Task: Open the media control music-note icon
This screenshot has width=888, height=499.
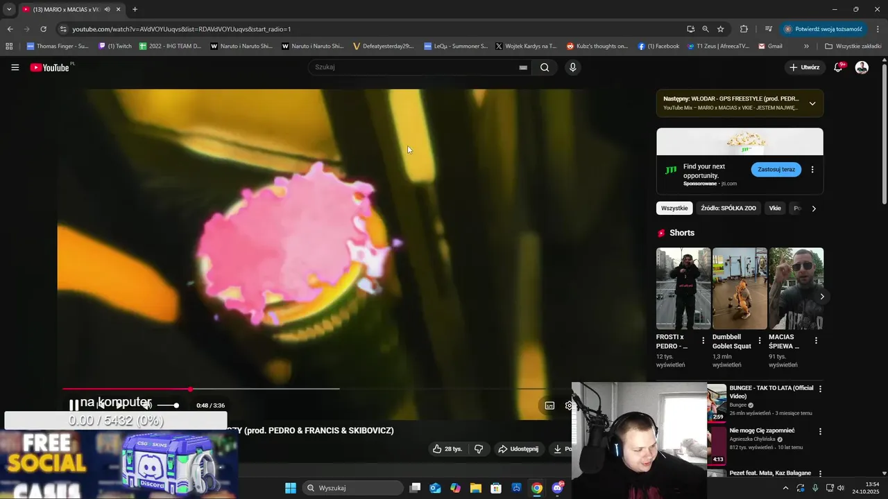Action: 768,29
